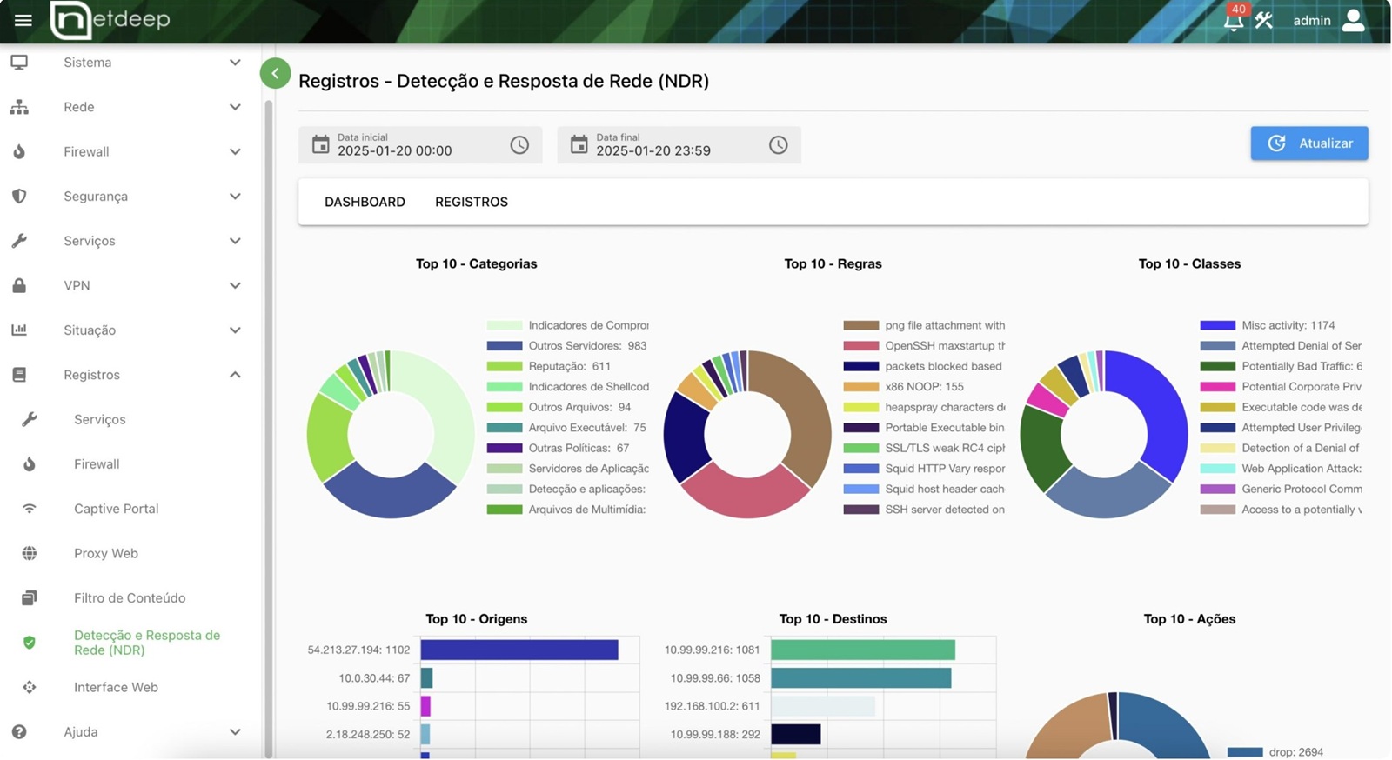Viewport: 1392px width, 760px height.
Task: Click the Serviços wrench icon in main menu
Action: [19, 241]
